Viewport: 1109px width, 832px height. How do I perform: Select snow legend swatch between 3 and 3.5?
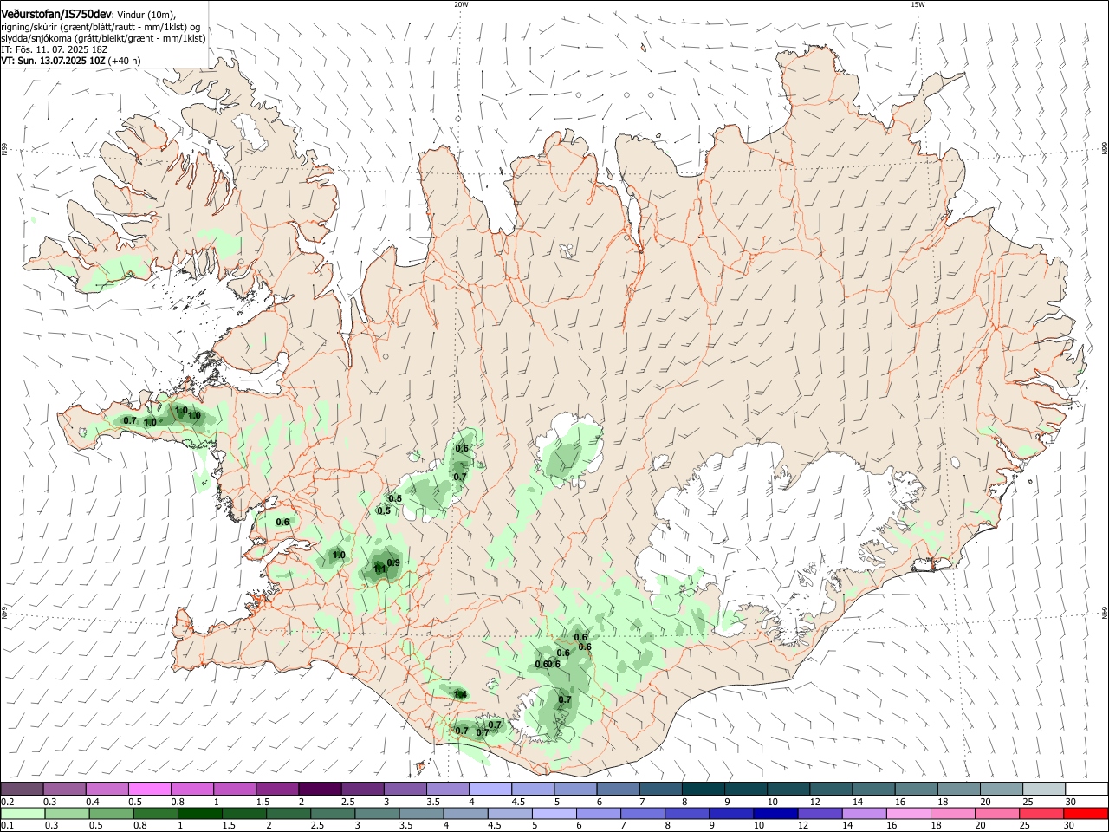[x=404, y=789]
